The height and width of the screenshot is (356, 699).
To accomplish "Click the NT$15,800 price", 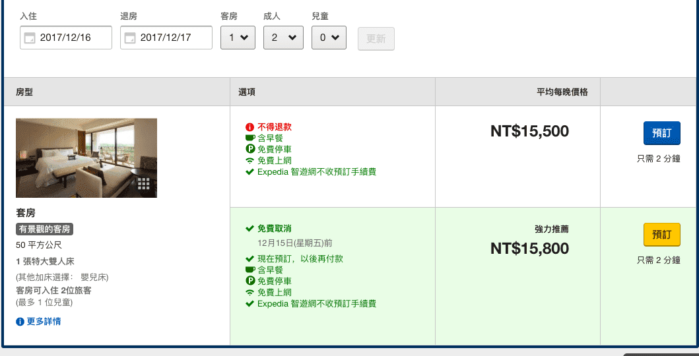I will coord(529,249).
